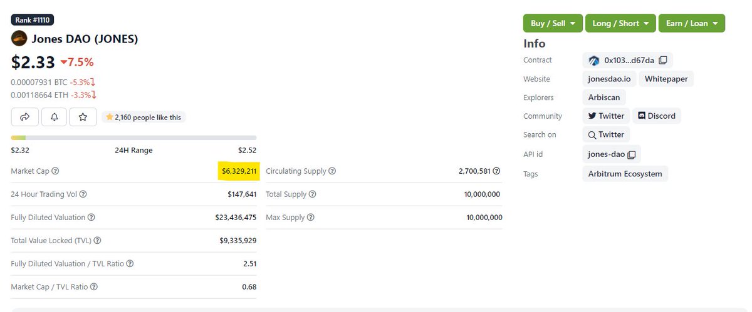Open the Arbiscan explorer link
This screenshot has width=752, height=312.
[x=604, y=98]
